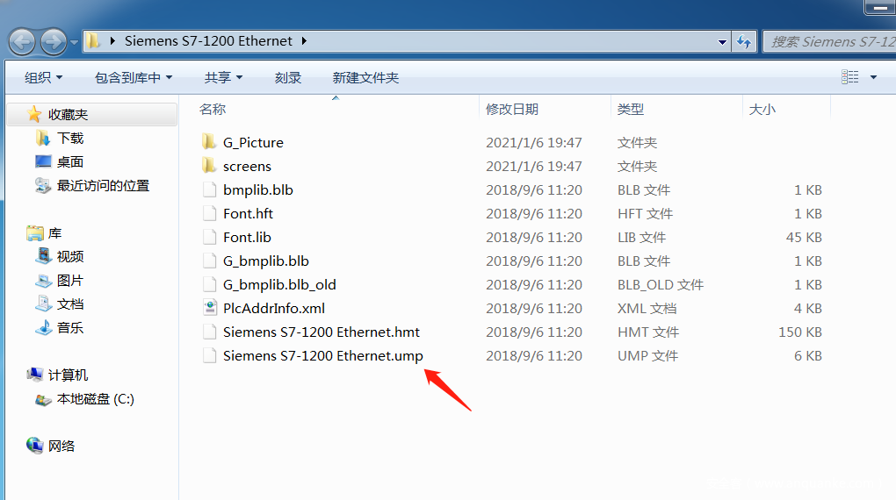
Task: Select 库 in navigation pane
Action: coord(54,233)
